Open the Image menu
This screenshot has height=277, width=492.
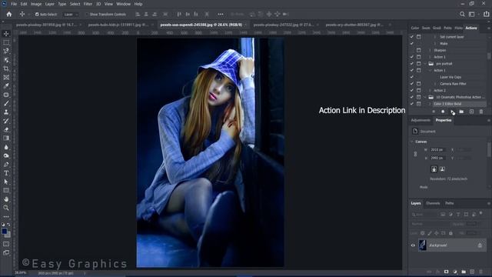point(36,4)
